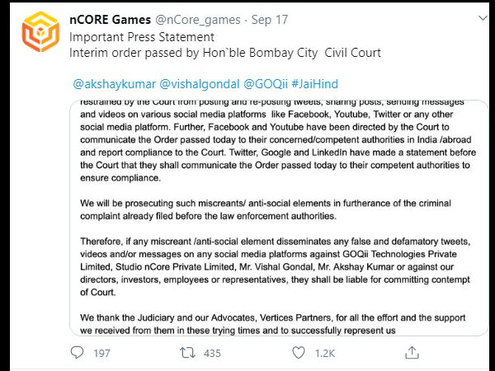495x371 pixels.
Task: Click the 435 retweets count
Action: pyautogui.click(x=212, y=353)
